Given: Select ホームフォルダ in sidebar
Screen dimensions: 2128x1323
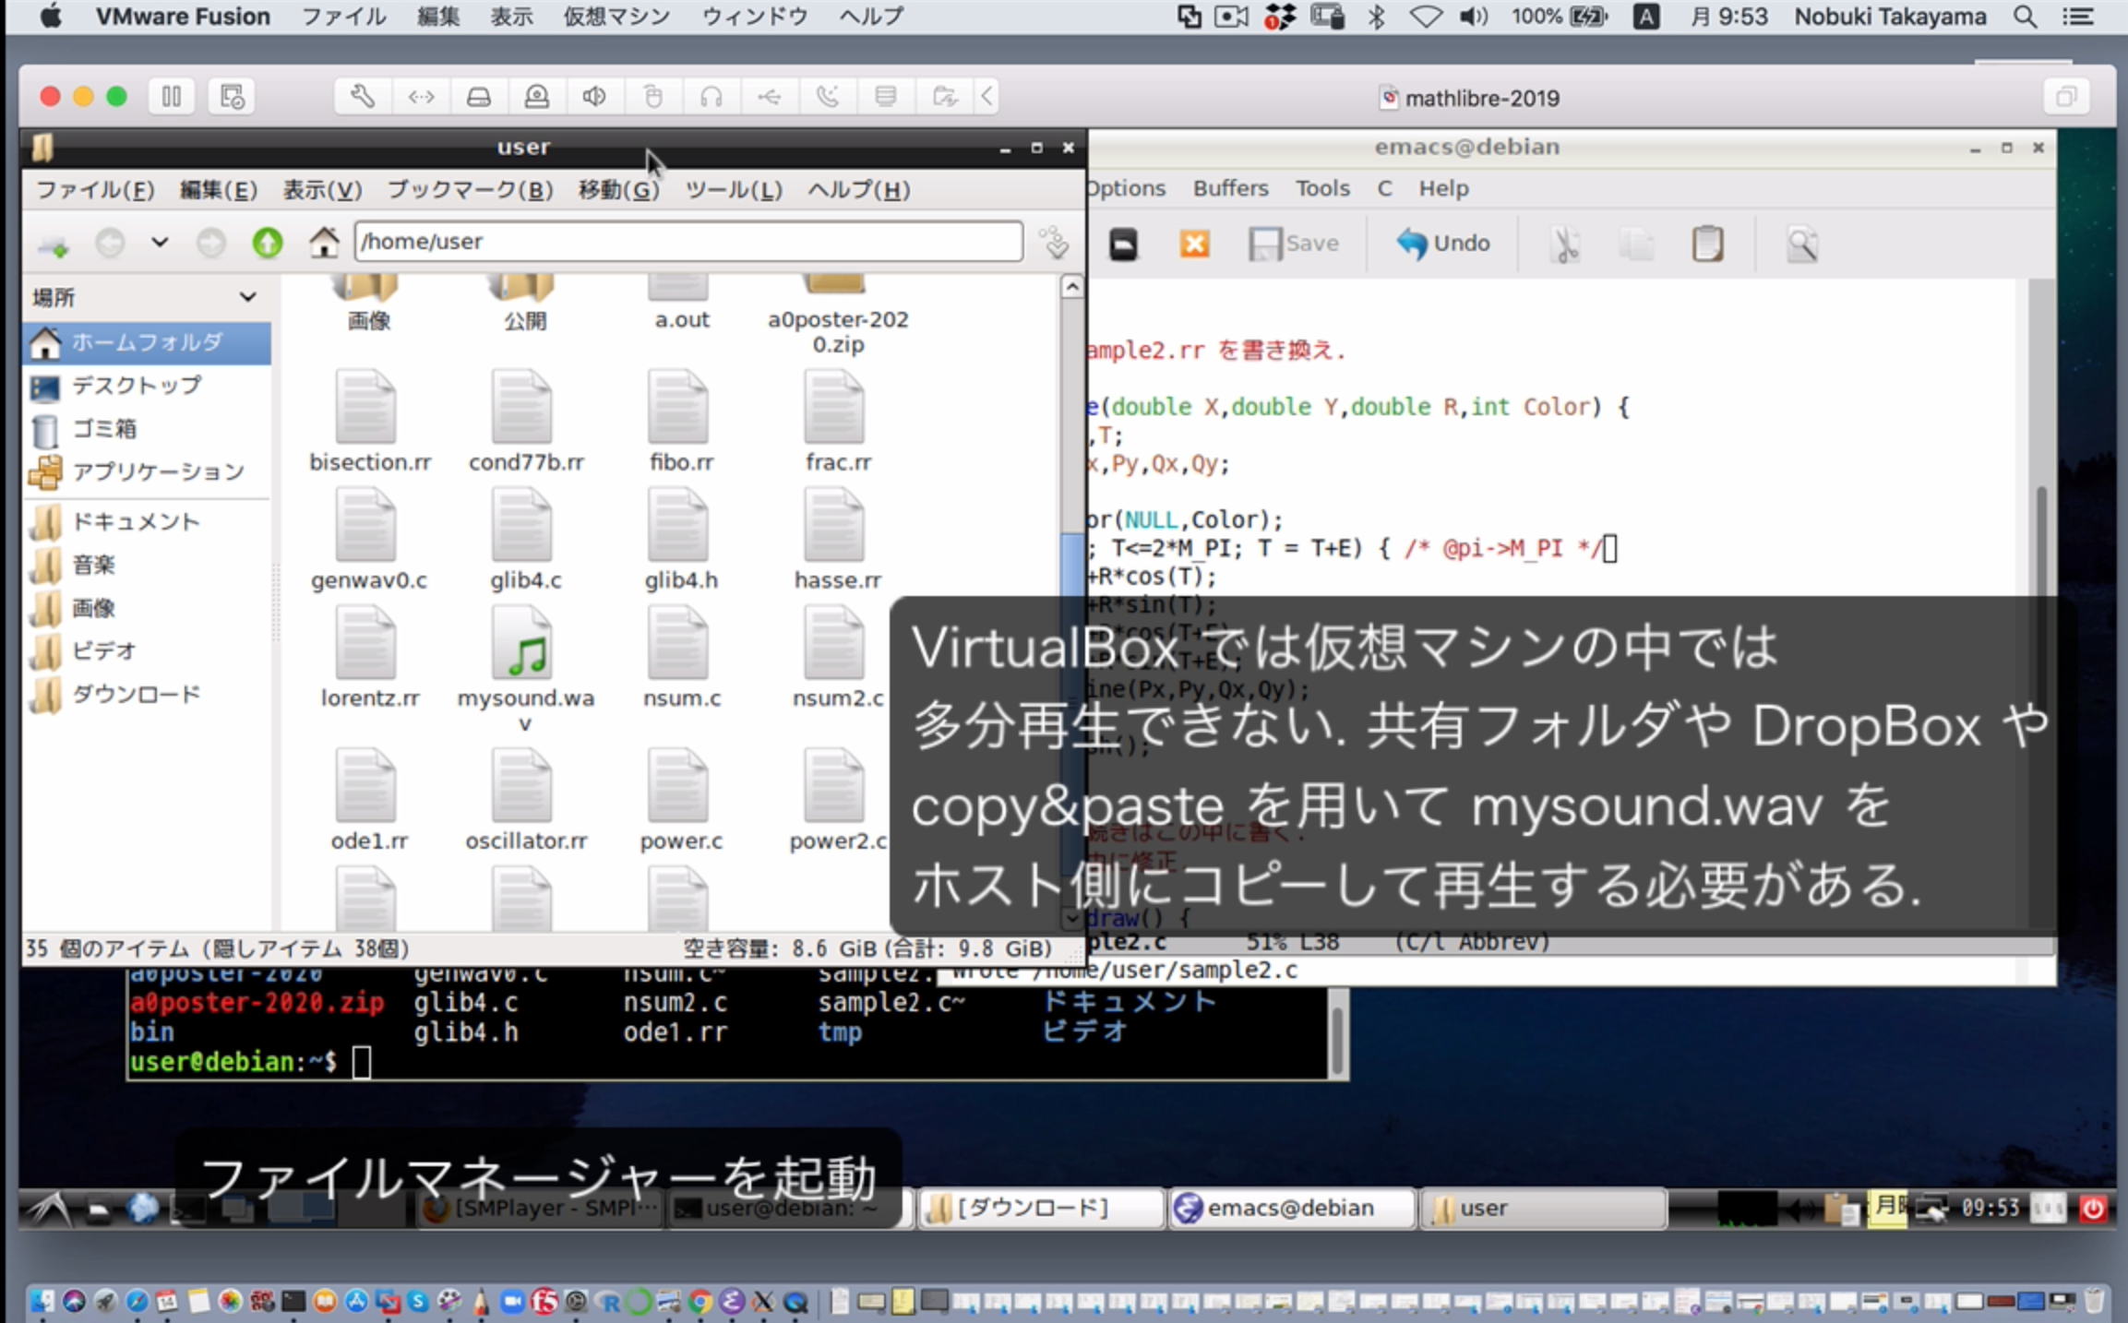Looking at the screenshot, I should pos(147,342).
